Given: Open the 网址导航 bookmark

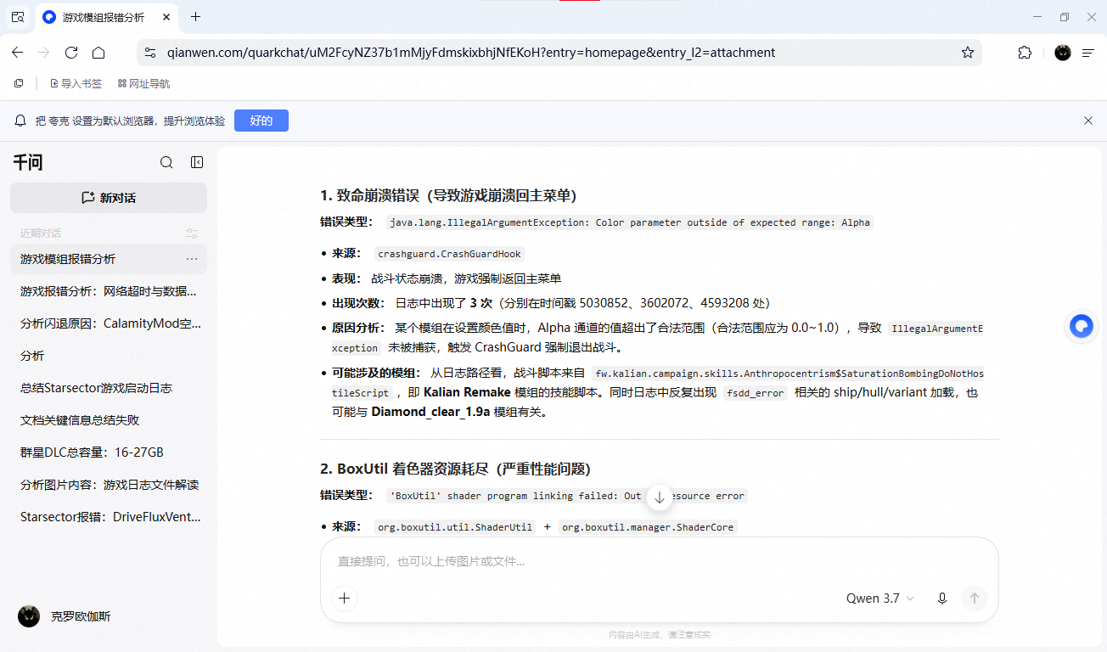Looking at the screenshot, I should coord(143,84).
